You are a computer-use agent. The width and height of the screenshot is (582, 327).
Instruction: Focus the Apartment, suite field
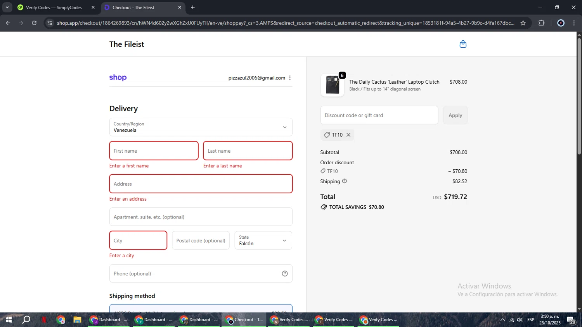(201, 217)
